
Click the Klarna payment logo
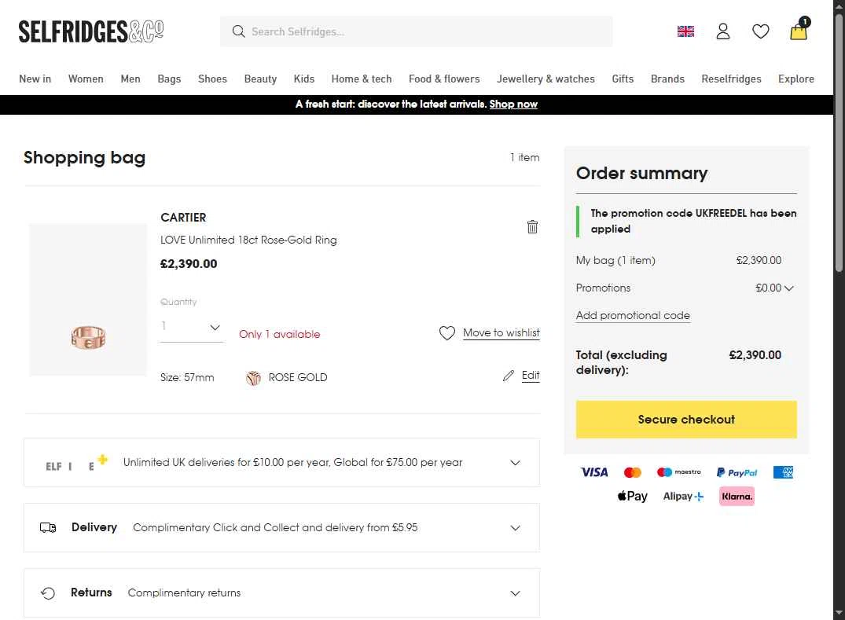pos(737,496)
